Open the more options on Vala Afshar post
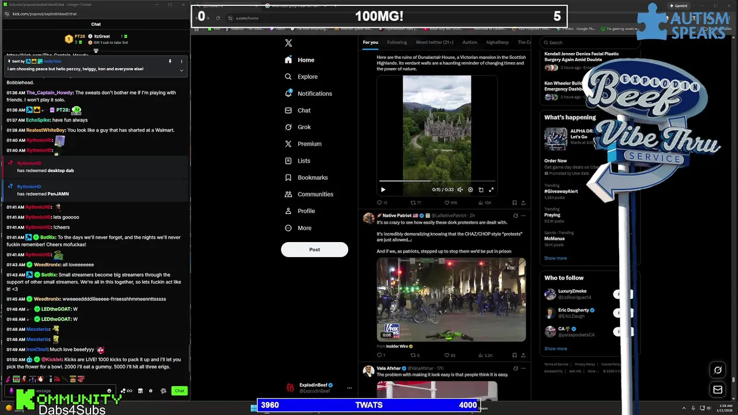This screenshot has width=738, height=415. 524,368
